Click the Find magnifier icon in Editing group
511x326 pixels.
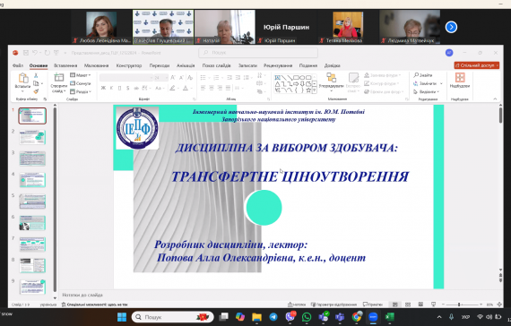pyautogui.click(x=416, y=75)
